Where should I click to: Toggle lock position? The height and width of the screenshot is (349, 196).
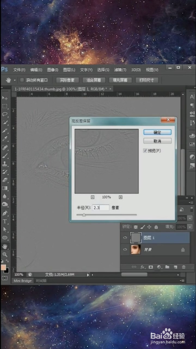[149, 227]
